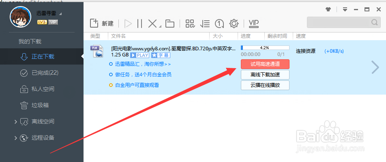Viewport: 386px width, 162px height.
Task: Click the circled 1 scheduled task icon
Action: [219, 24]
